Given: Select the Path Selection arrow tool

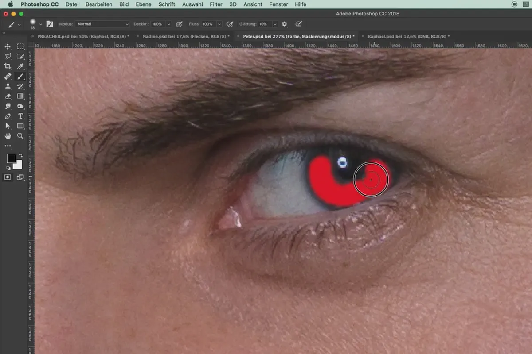Looking at the screenshot, I should 8,126.
